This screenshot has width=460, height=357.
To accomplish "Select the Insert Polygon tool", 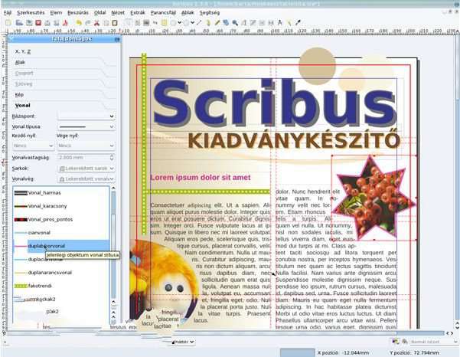I will [x=186, y=23].
